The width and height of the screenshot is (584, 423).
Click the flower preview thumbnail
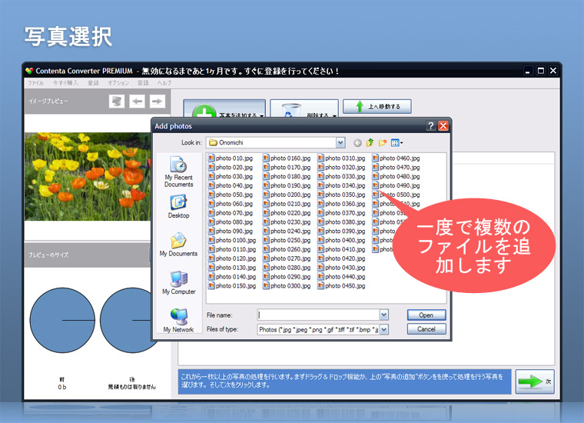point(88,176)
